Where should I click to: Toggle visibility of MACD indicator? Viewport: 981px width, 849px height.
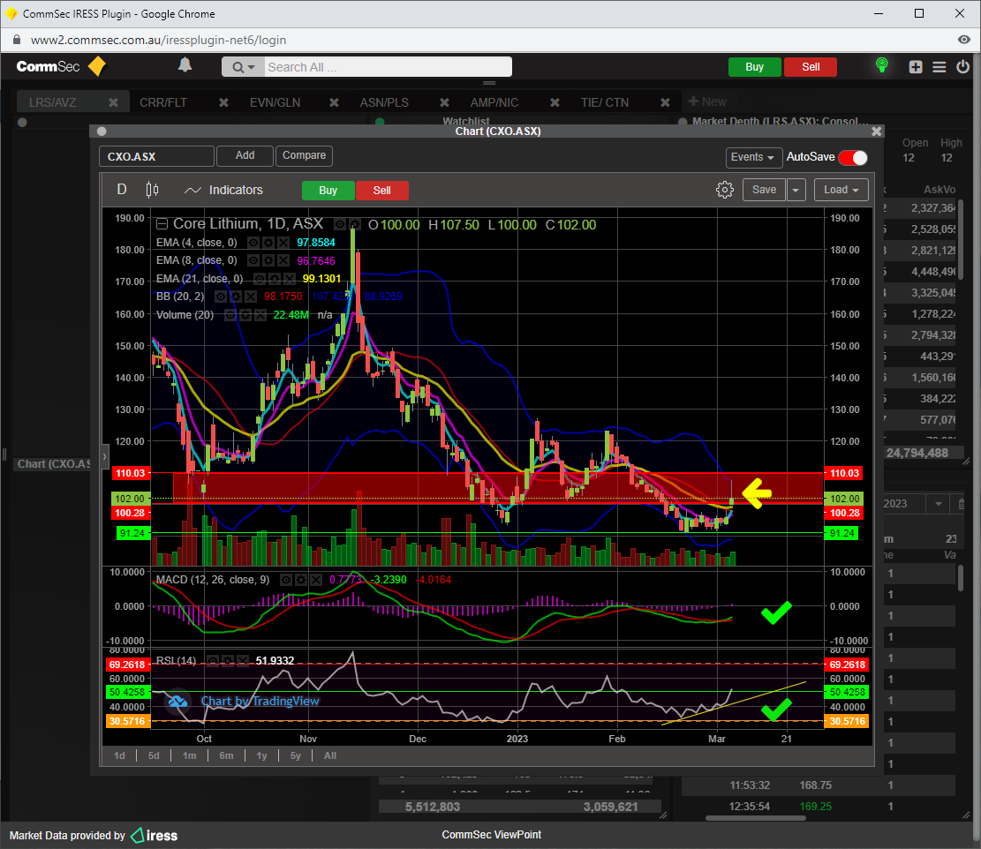pos(286,580)
